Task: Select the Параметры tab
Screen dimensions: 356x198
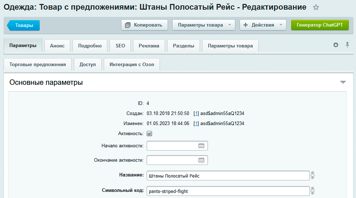Action: [x=23, y=45]
